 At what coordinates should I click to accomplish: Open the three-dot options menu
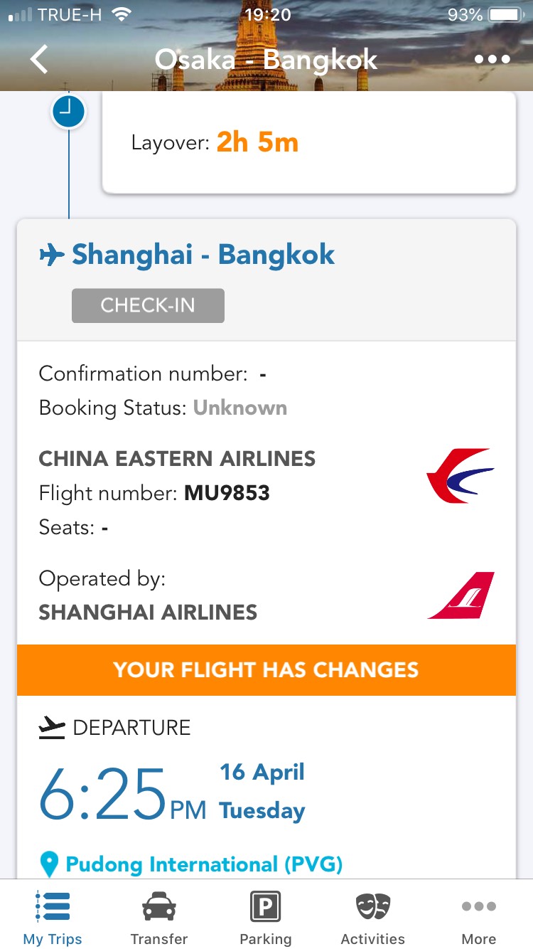pos(492,60)
